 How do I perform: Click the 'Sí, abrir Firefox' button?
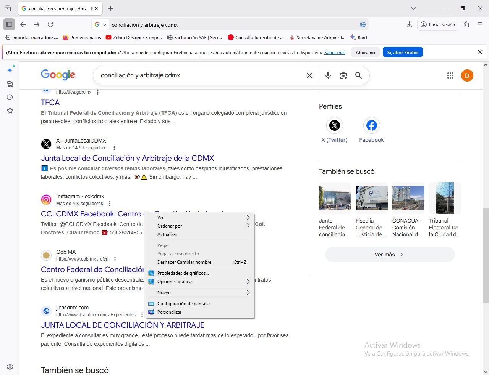pyautogui.click(x=402, y=53)
